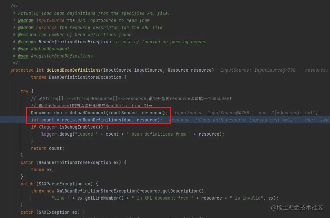The width and height of the screenshot is (330, 218).
Task: Click ex.getLineNumber() call
Action: coord(101,198)
